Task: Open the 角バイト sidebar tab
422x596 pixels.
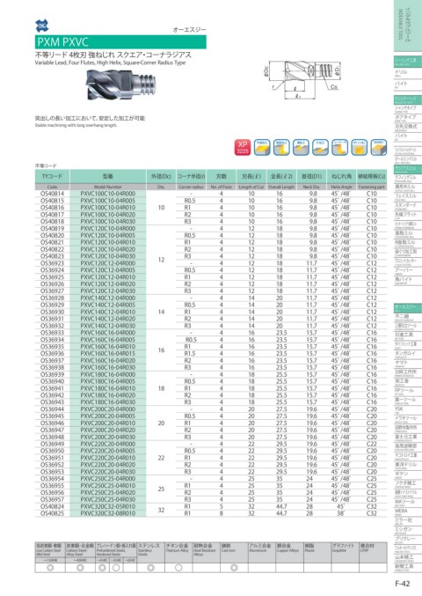Action: click(408, 280)
